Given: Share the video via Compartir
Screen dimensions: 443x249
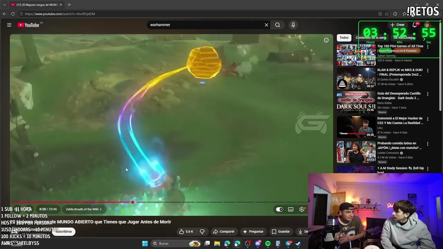Looking at the screenshot, I should (x=224, y=232).
